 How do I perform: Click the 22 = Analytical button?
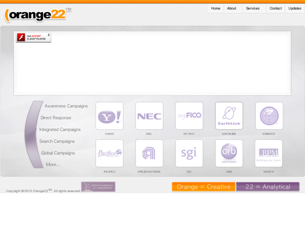[268, 187]
